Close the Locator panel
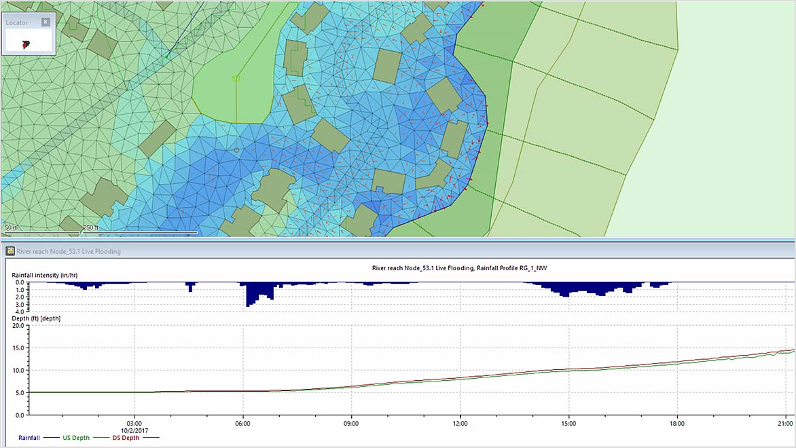The height and width of the screenshot is (448, 796). pos(45,21)
